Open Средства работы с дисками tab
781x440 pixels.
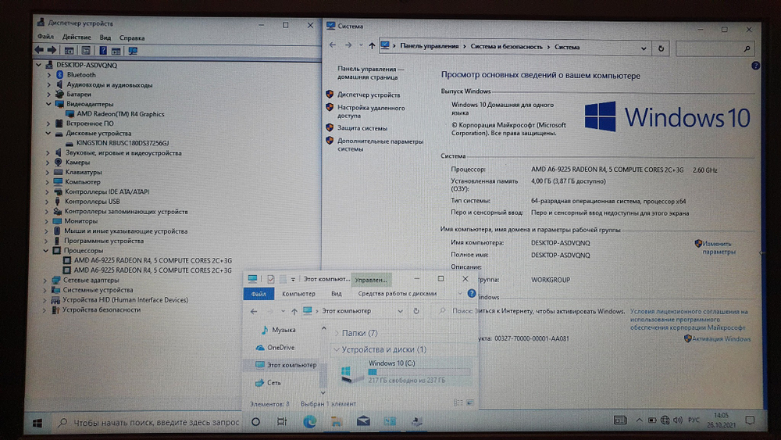pos(397,294)
